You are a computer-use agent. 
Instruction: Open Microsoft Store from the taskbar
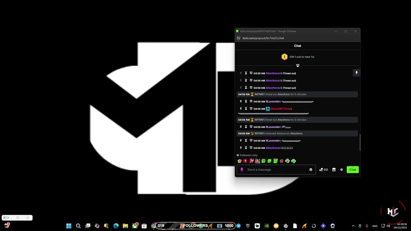tap(144, 226)
